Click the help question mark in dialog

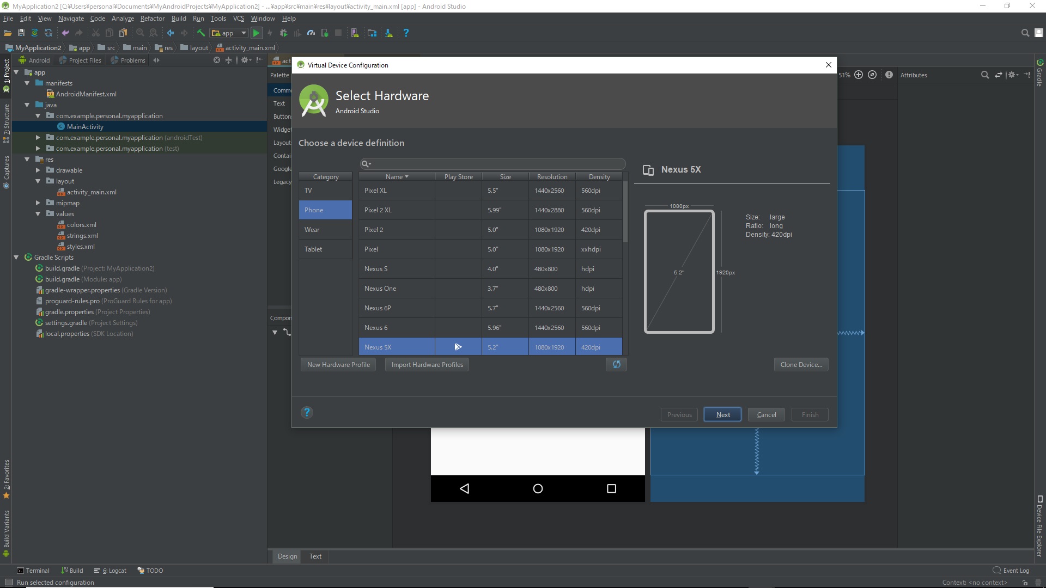point(307,413)
